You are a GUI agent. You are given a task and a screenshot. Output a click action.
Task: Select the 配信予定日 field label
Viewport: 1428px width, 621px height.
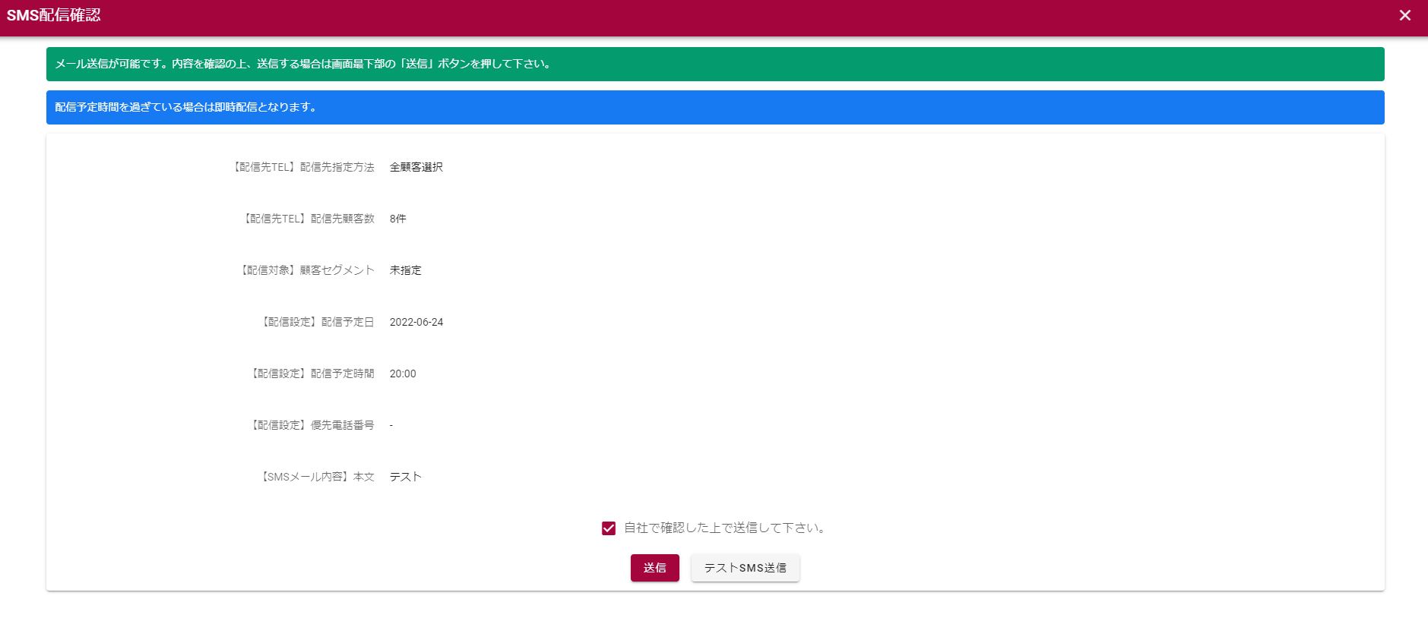click(x=318, y=322)
